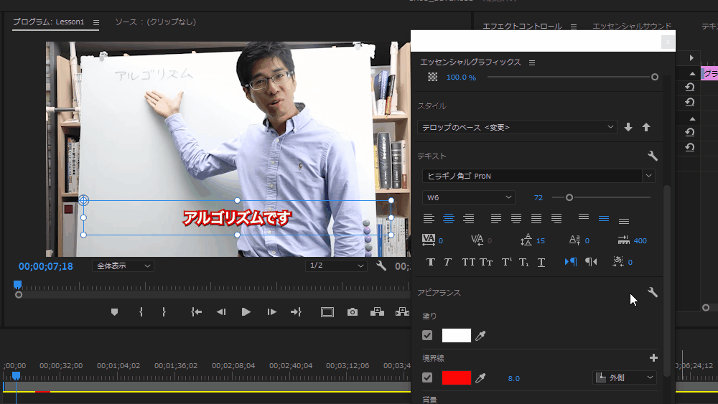Open the 外側 stroke position dropdown
The height and width of the screenshot is (404, 718).
click(625, 377)
